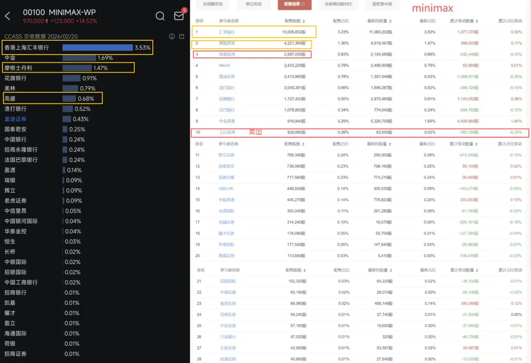The width and height of the screenshot is (531, 363).
Task: Select the 招商永隆银行 row in CCASS list
Action: tap(44, 150)
